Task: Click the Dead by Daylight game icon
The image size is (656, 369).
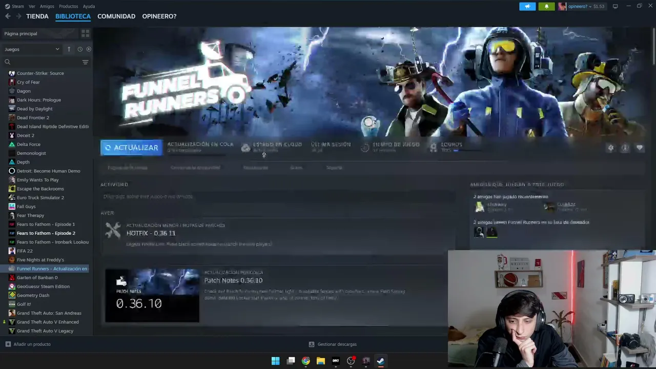Action: tap(12, 109)
